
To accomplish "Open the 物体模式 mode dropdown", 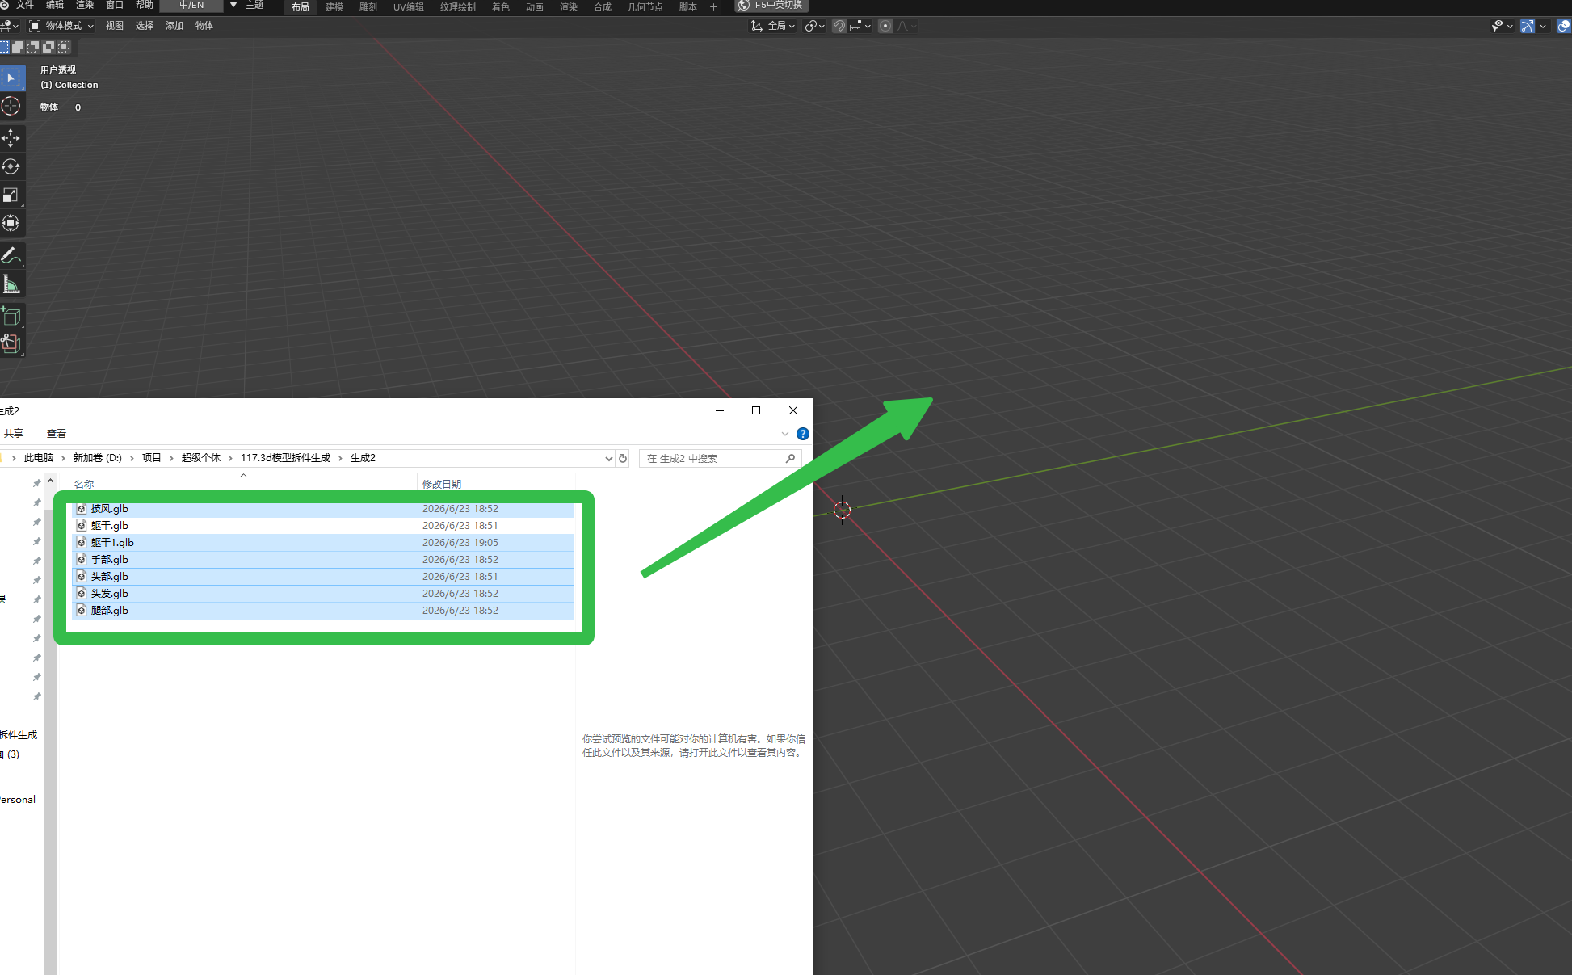I will point(62,26).
